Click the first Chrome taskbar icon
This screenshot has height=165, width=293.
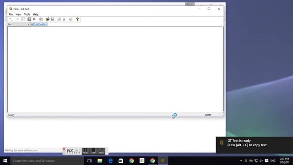pyautogui.click(x=131, y=161)
